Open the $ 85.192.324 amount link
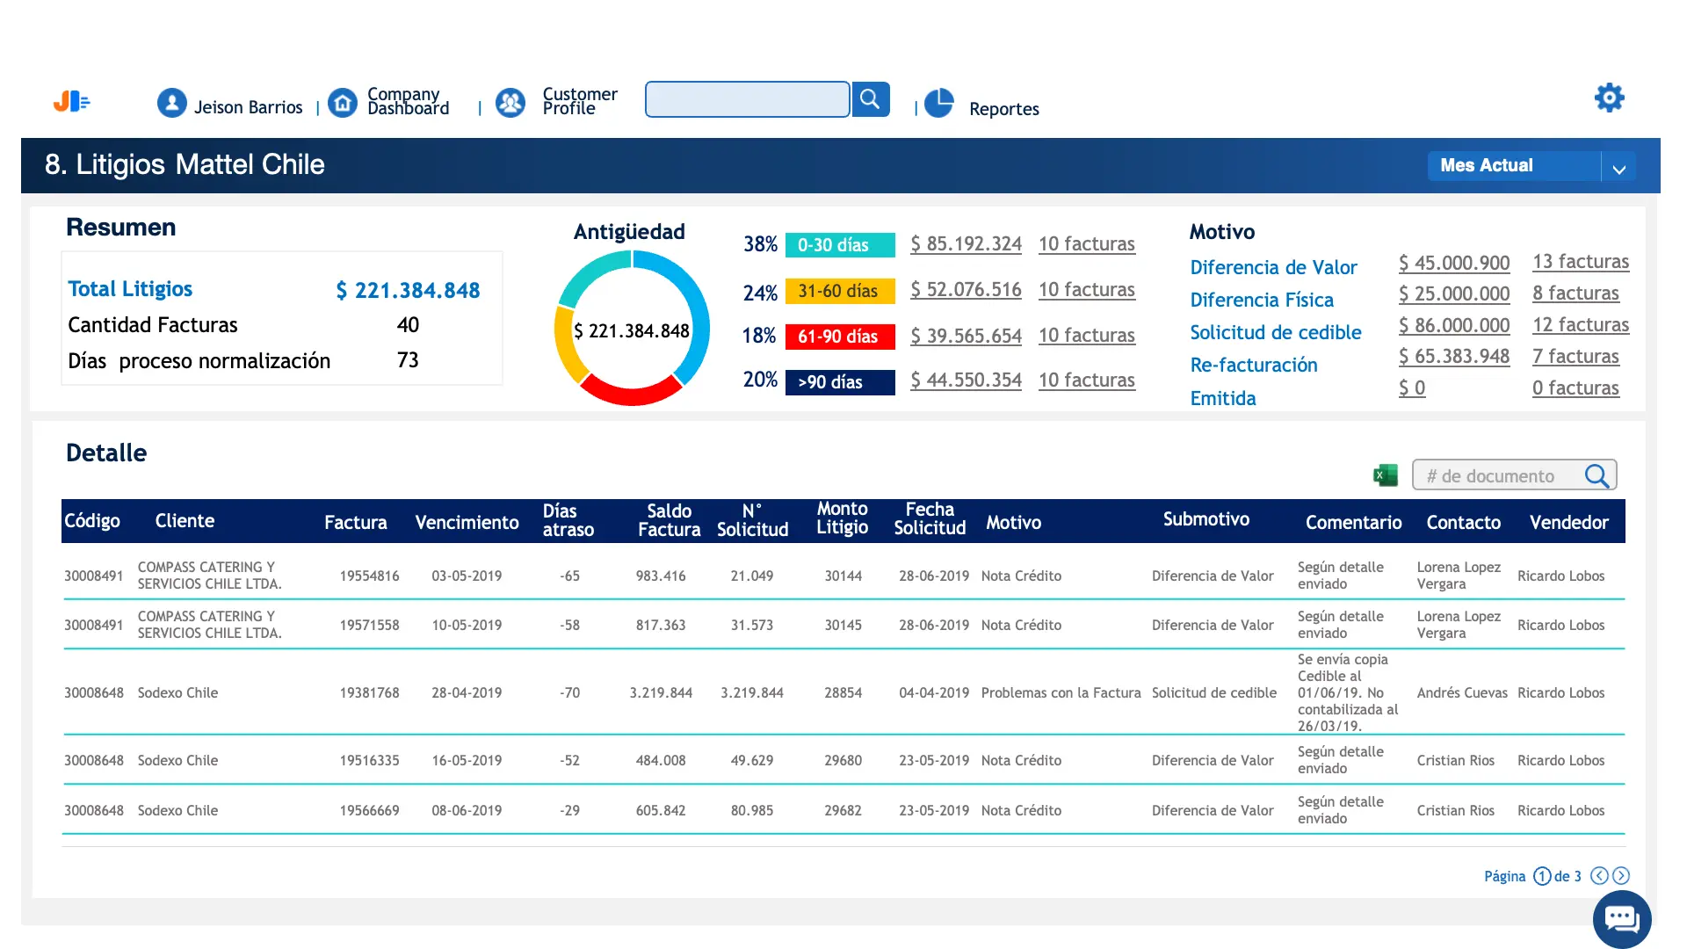The height and width of the screenshot is (949, 1687). tap(966, 243)
